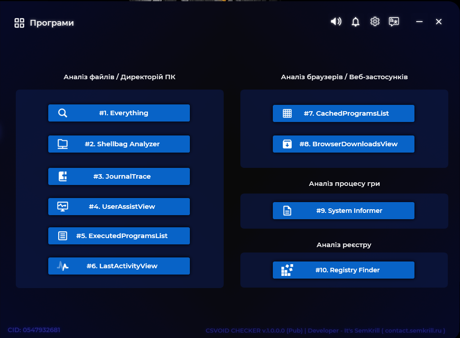Change language using the translate icon
Viewport: 460px width, 338px height.
(x=394, y=22)
